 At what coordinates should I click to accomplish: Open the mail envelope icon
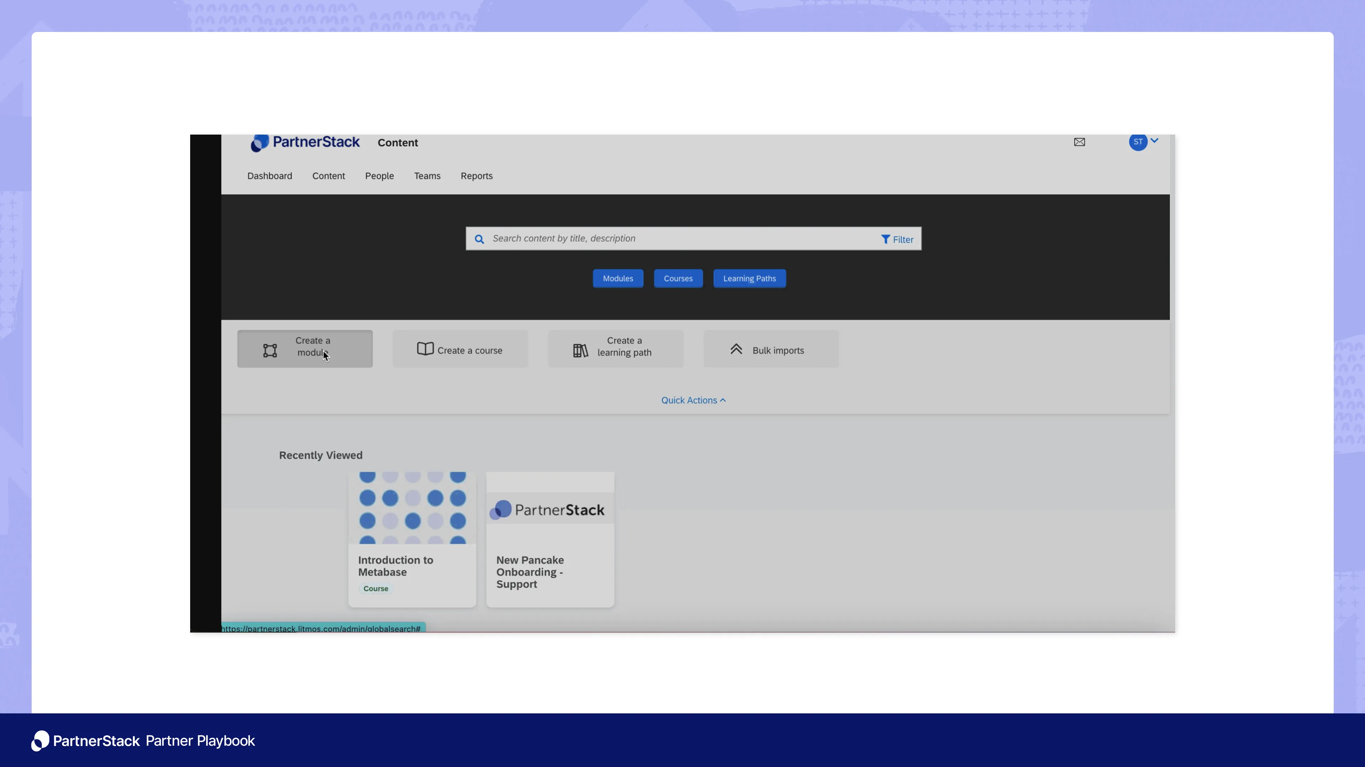pos(1080,142)
